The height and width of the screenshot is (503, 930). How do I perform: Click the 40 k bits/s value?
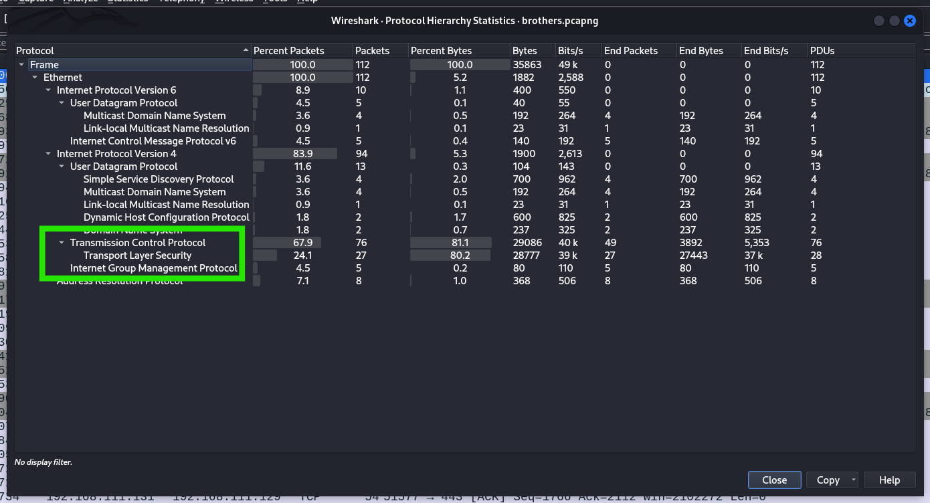coord(569,243)
